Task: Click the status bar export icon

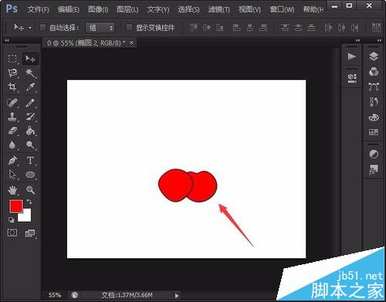Action: 75,295
